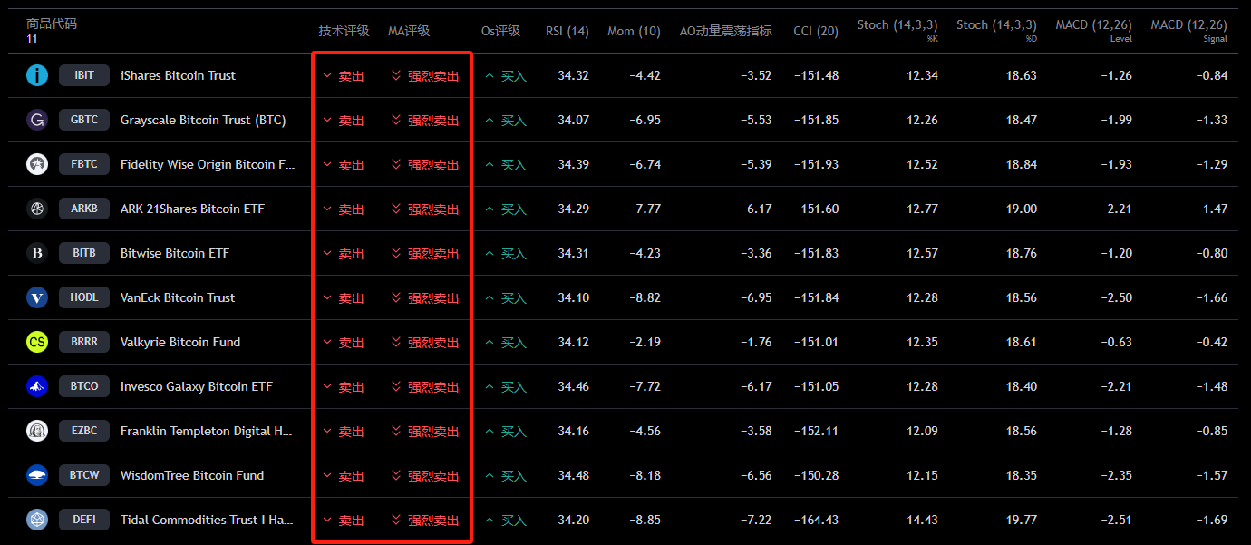Viewport: 1251px width, 545px height.
Task: Click the RSI value 34.48
Action: tap(573, 475)
